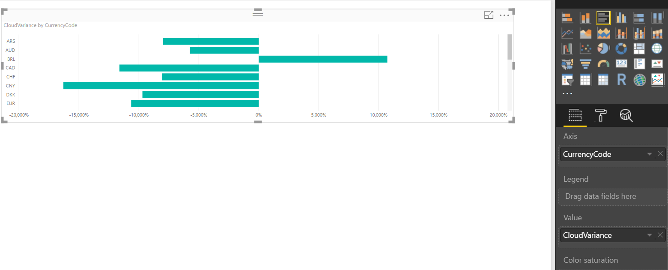The image size is (668, 270).
Task: Click the 'BRL' category label
Action: pyautogui.click(x=11, y=59)
